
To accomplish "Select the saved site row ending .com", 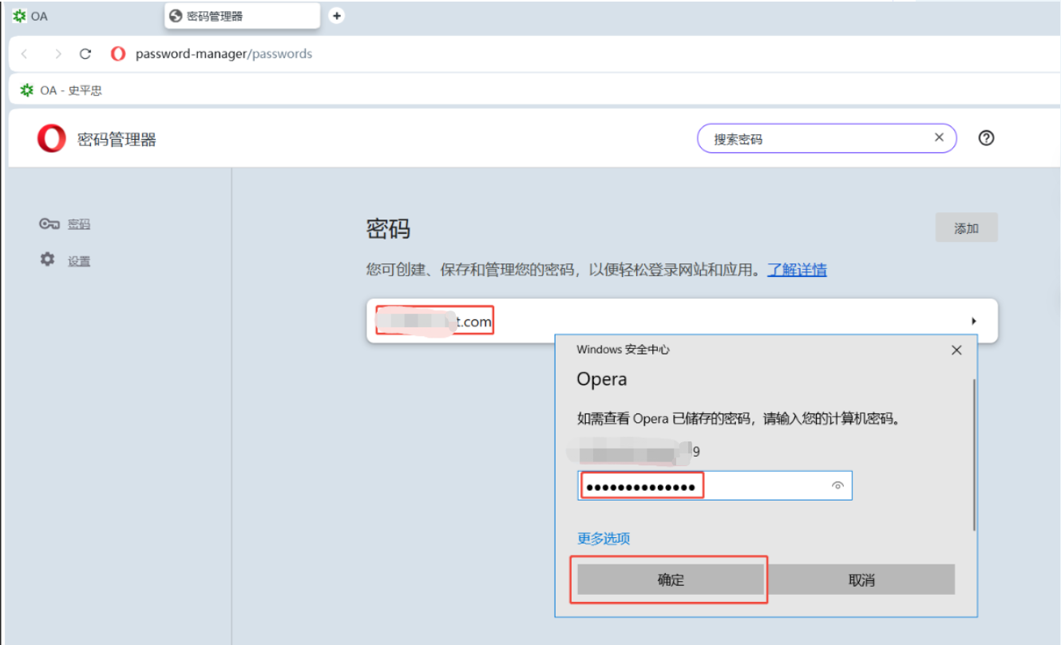I will coord(683,321).
